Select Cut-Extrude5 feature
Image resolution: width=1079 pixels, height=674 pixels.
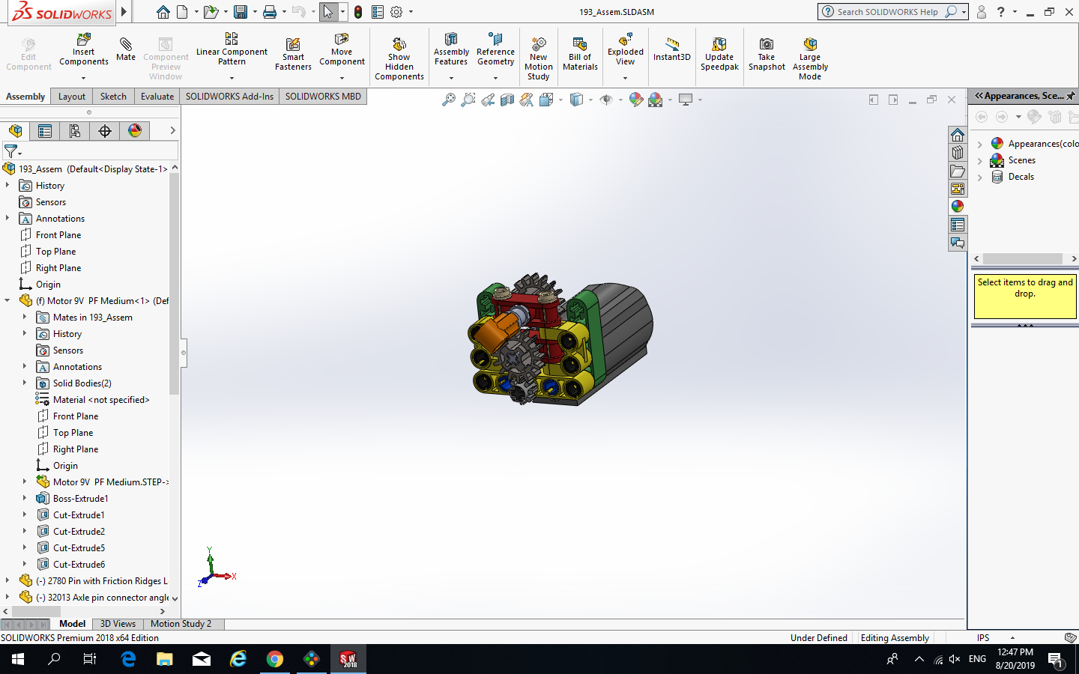[x=79, y=547]
